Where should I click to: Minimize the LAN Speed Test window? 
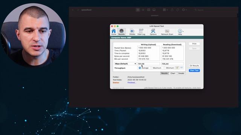[115, 26]
